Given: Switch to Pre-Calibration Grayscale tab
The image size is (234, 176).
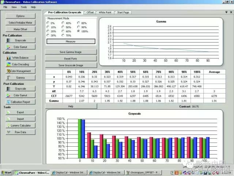Looking at the screenshot, I should [x=64, y=12].
